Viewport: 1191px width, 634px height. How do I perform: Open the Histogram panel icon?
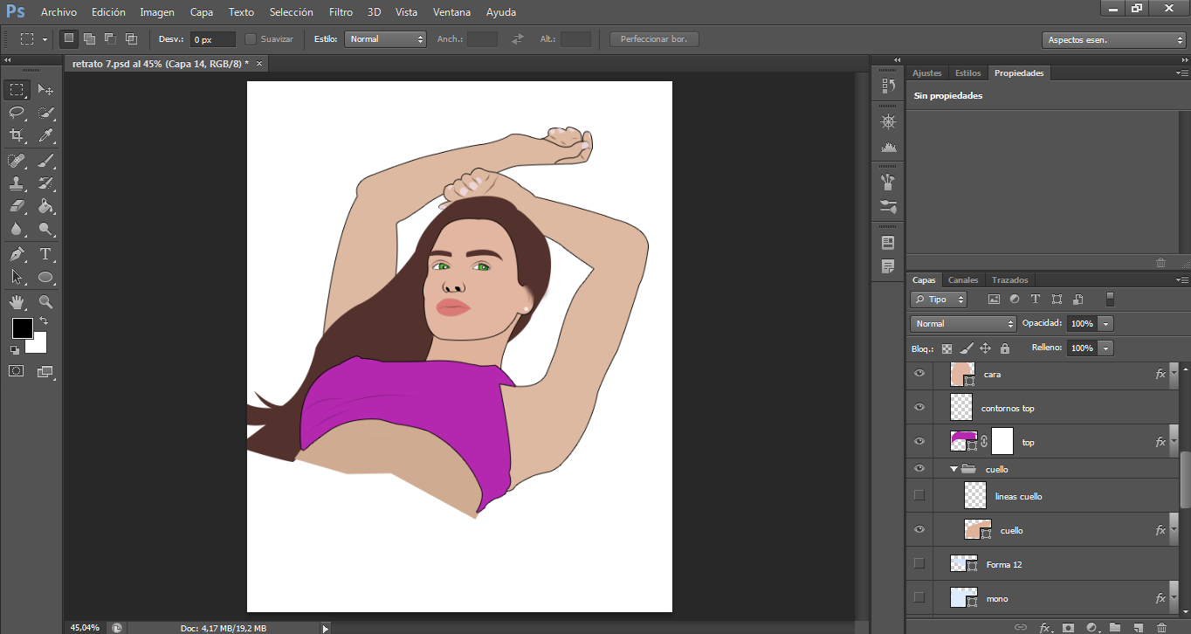click(x=888, y=147)
